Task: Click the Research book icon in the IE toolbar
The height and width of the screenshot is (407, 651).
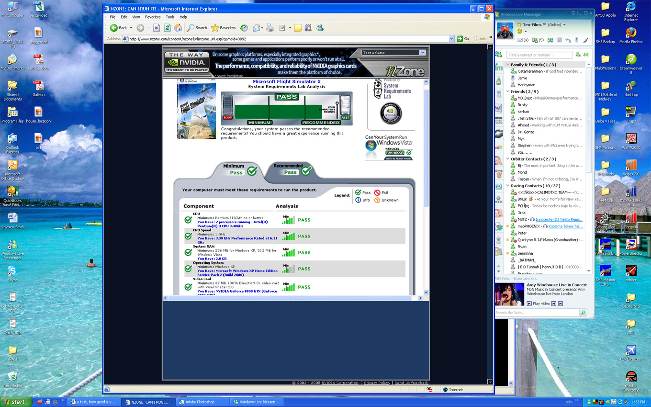Action: point(308,28)
